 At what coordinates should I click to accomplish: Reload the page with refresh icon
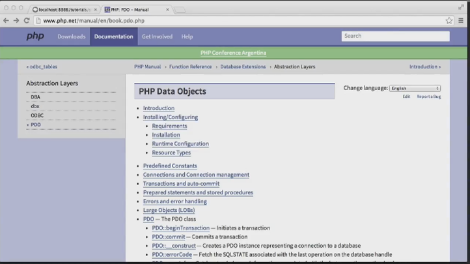pyautogui.click(x=27, y=20)
